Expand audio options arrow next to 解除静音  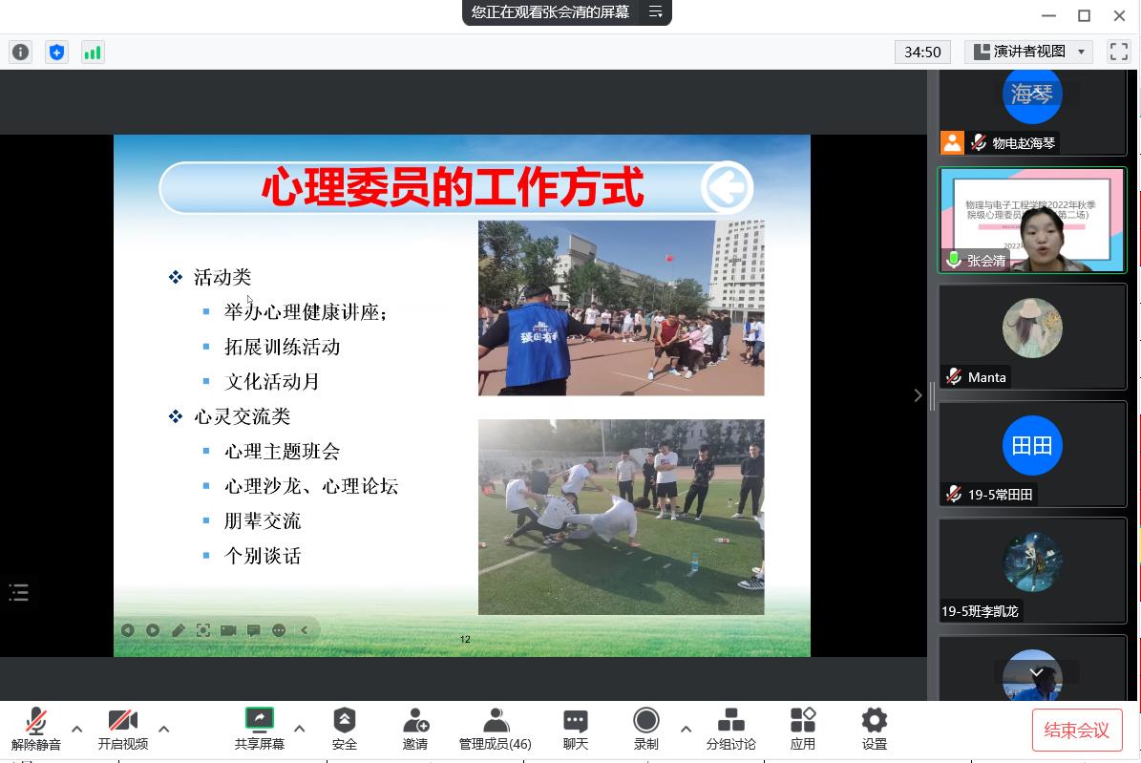pos(77,729)
